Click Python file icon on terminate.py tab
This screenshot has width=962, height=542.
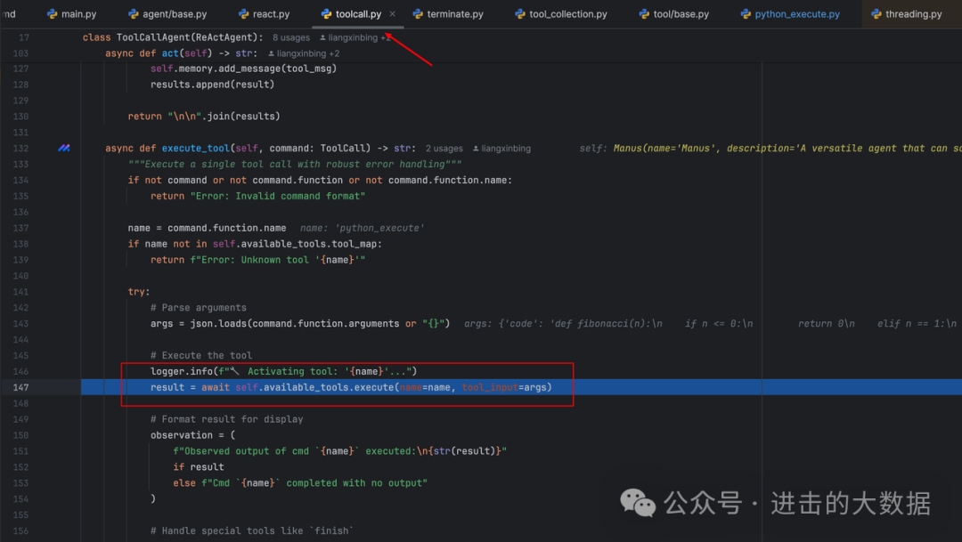pyautogui.click(x=418, y=13)
